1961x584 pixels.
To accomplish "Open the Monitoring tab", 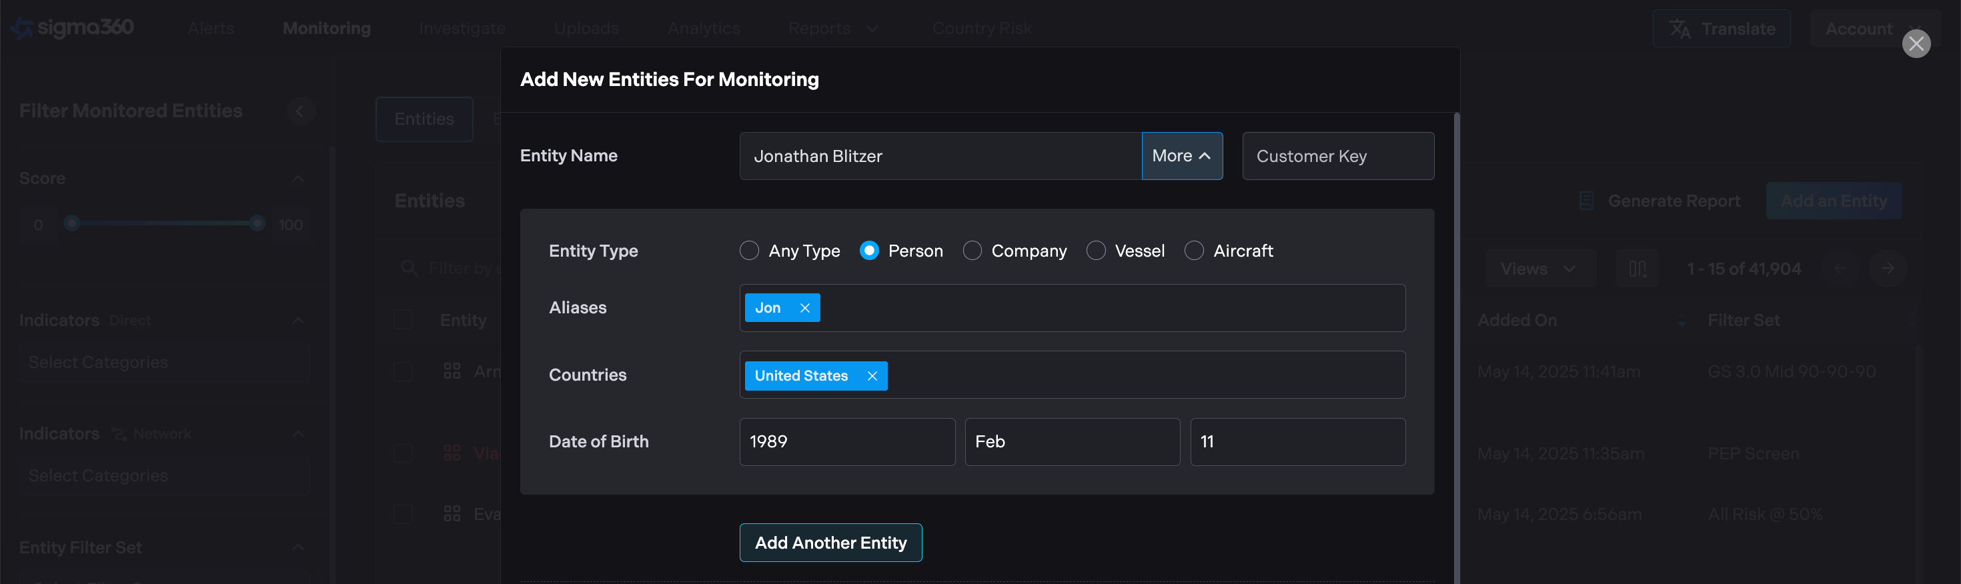I will [x=327, y=29].
